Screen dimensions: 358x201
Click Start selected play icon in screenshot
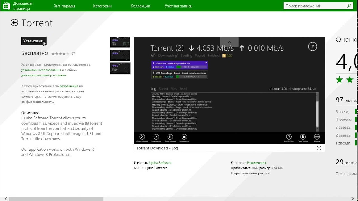coord(156,137)
